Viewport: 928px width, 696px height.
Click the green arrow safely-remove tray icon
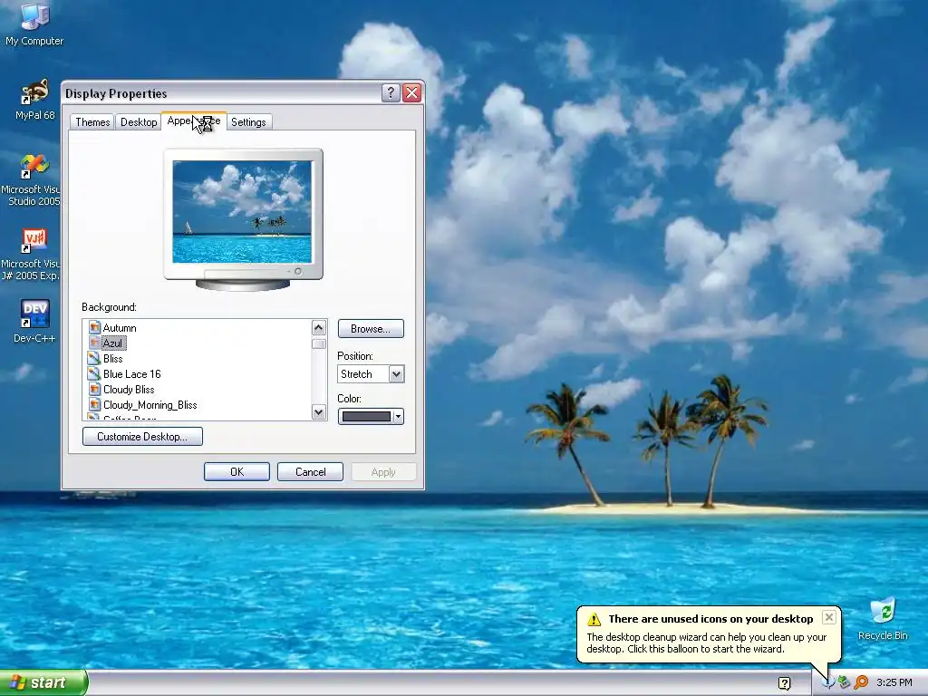(x=844, y=683)
